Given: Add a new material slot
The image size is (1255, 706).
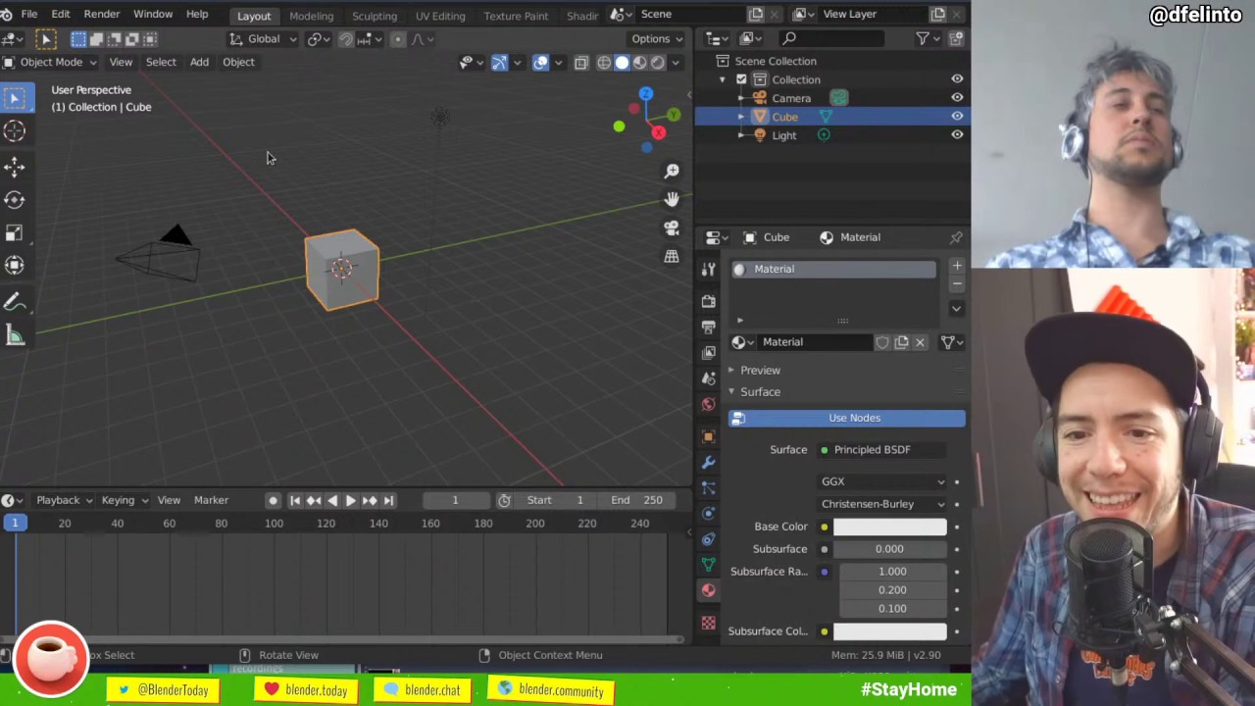Looking at the screenshot, I should 957,266.
